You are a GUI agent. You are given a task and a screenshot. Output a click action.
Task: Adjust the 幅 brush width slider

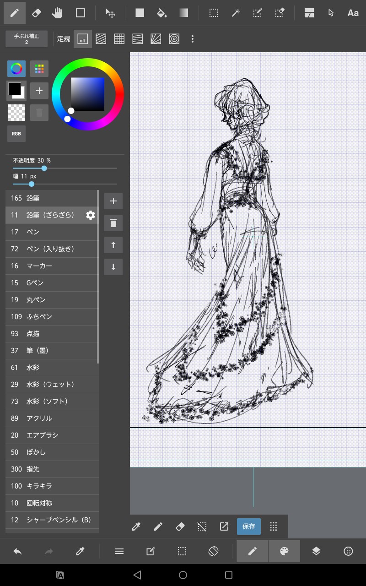pyautogui.click(x=65, y=184)
